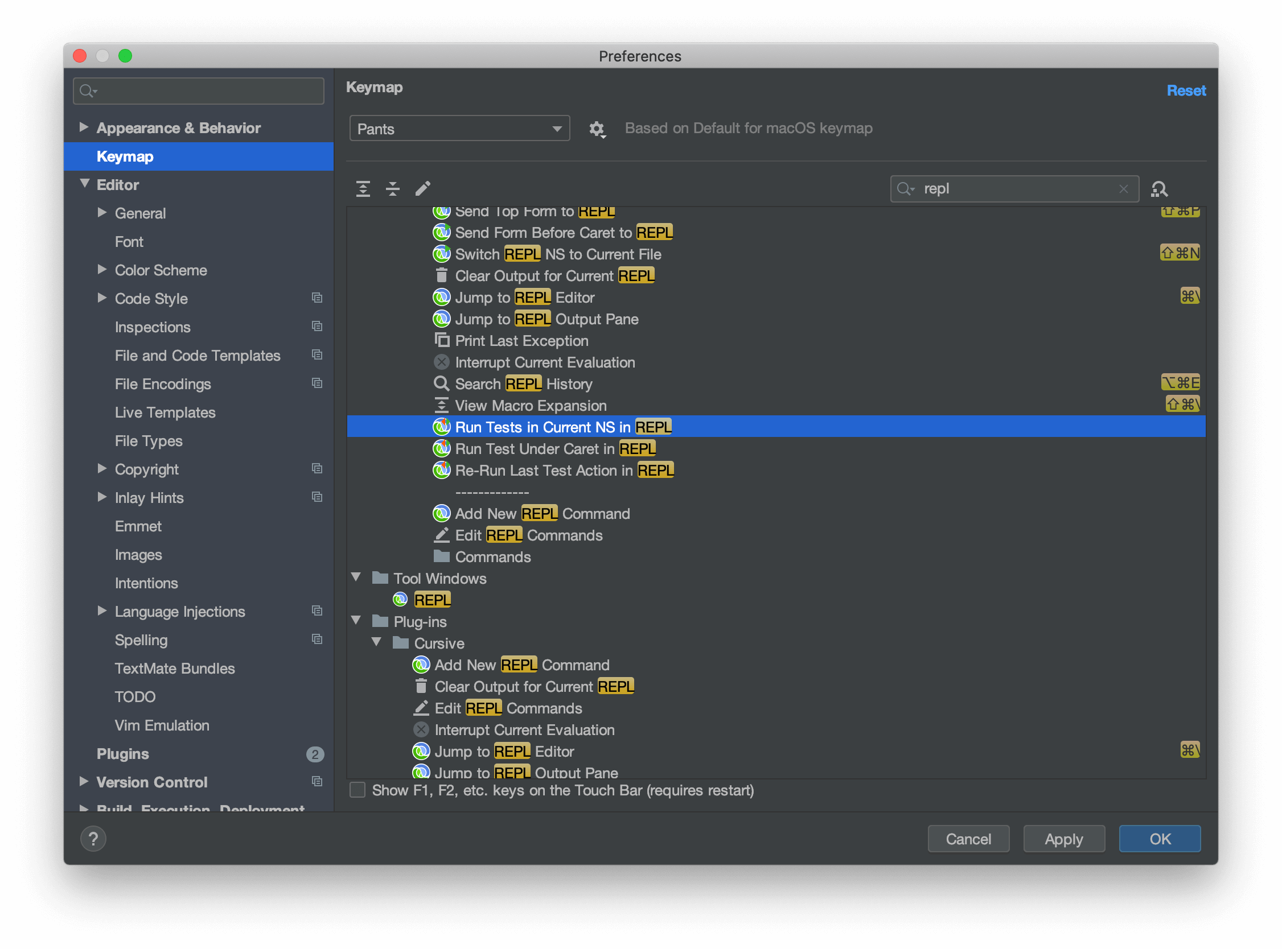Viewport: 1282px width, 949px height.
Task: Click the Send Form Before Caret to REPL icon
Action: (x=440, y=231)
